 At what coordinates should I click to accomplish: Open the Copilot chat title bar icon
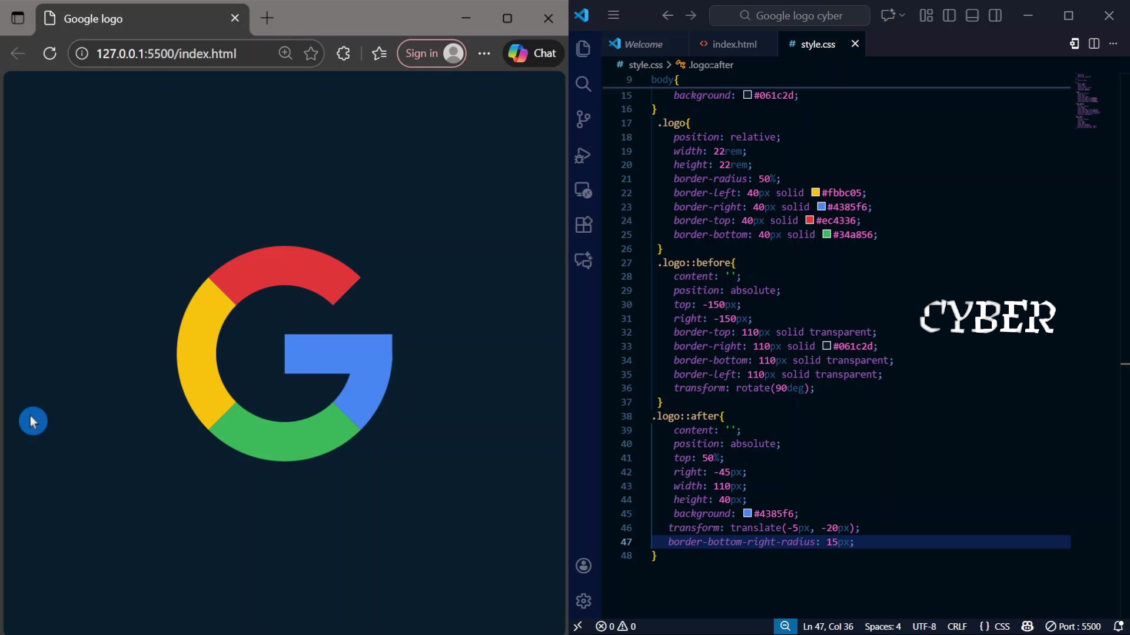tap(888, 15)
